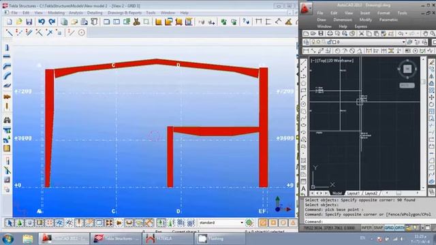Screen dimensions: 436x245
Task: Expand AutoCAD redo history dropdown arrow
Action: 418,33
